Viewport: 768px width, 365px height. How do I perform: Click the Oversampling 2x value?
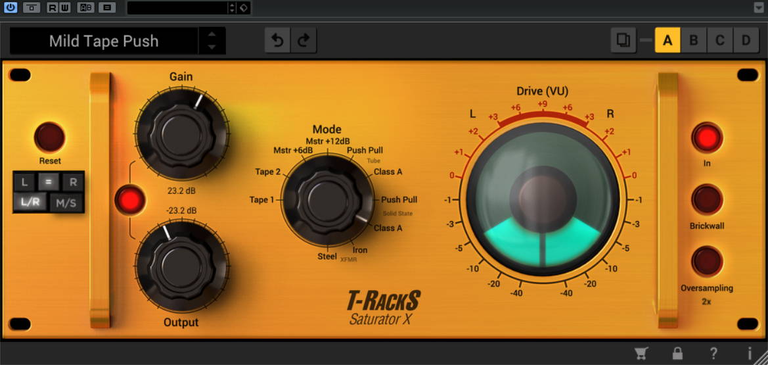pyautogui.click(x=706, y=302)
